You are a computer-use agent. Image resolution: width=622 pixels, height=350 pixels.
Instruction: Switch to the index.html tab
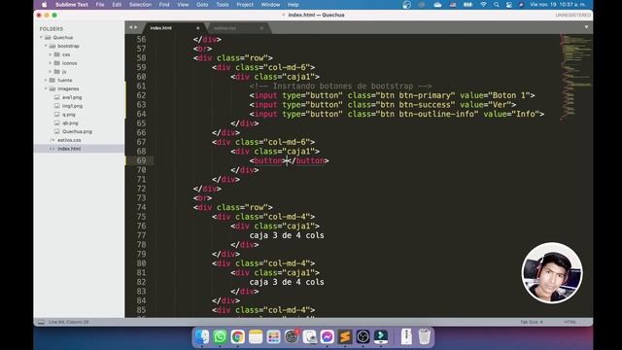tap(174, 28)
